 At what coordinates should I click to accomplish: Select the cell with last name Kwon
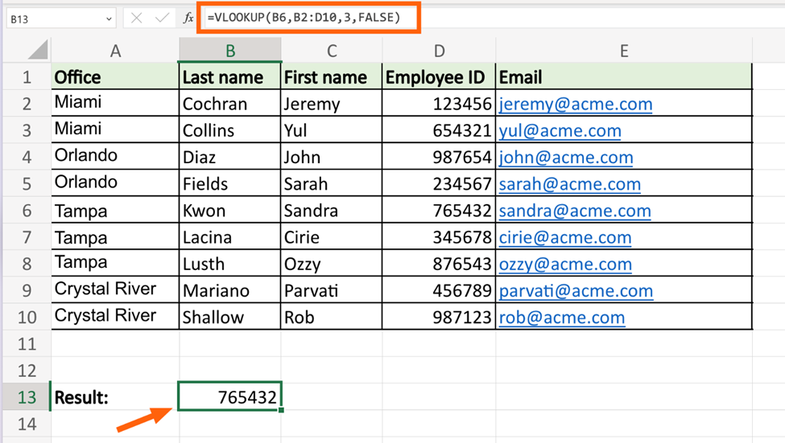230,211
